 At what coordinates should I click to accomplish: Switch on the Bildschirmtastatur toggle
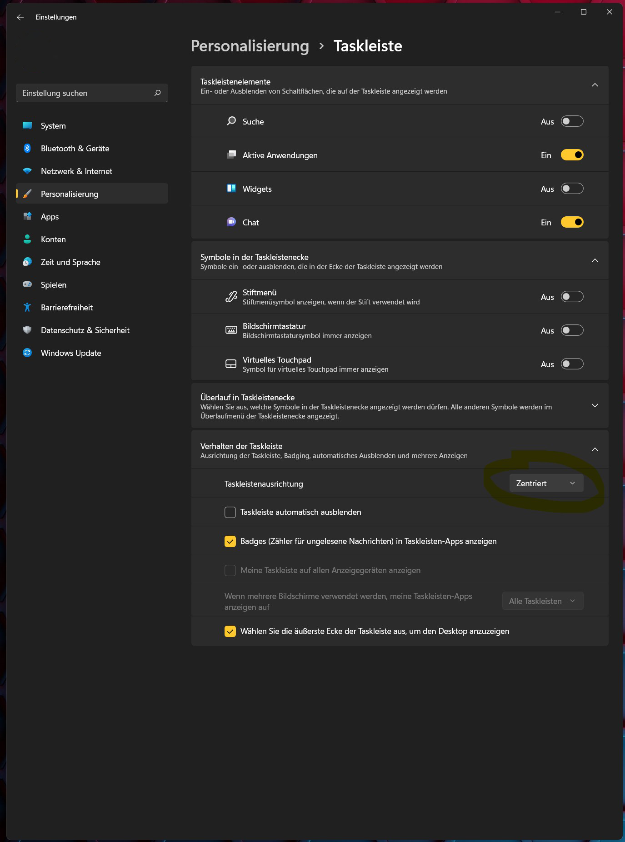coord(572,330)
